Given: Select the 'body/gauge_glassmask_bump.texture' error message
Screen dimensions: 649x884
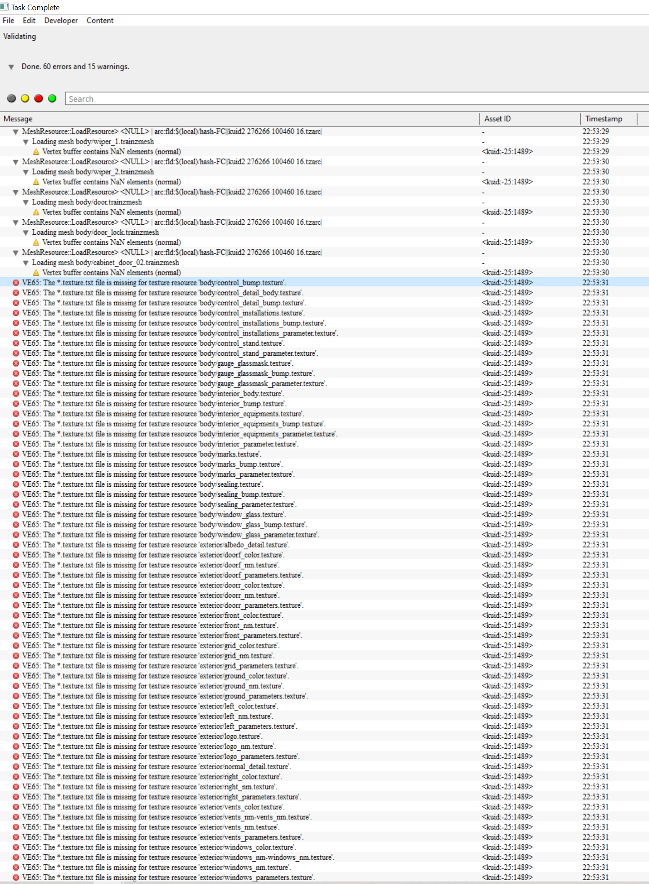Looking at the screenshot, I should 169,373.
